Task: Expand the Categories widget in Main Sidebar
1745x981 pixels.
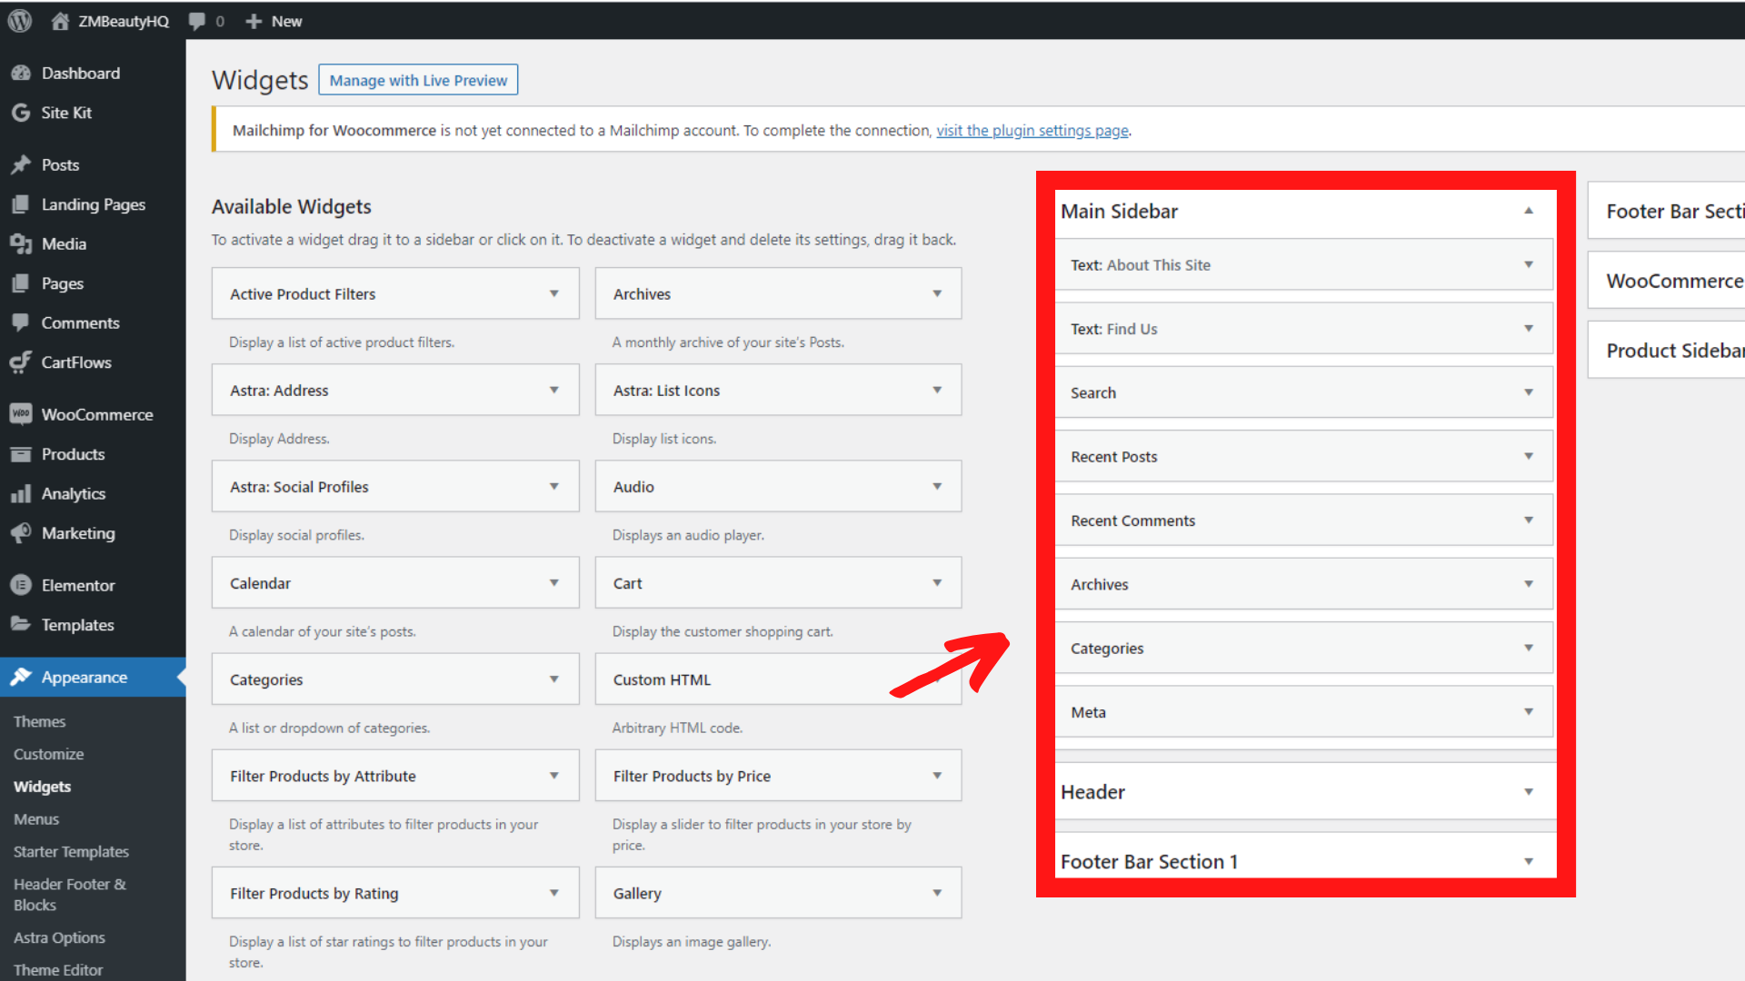Action: [x=1529, y=648]
